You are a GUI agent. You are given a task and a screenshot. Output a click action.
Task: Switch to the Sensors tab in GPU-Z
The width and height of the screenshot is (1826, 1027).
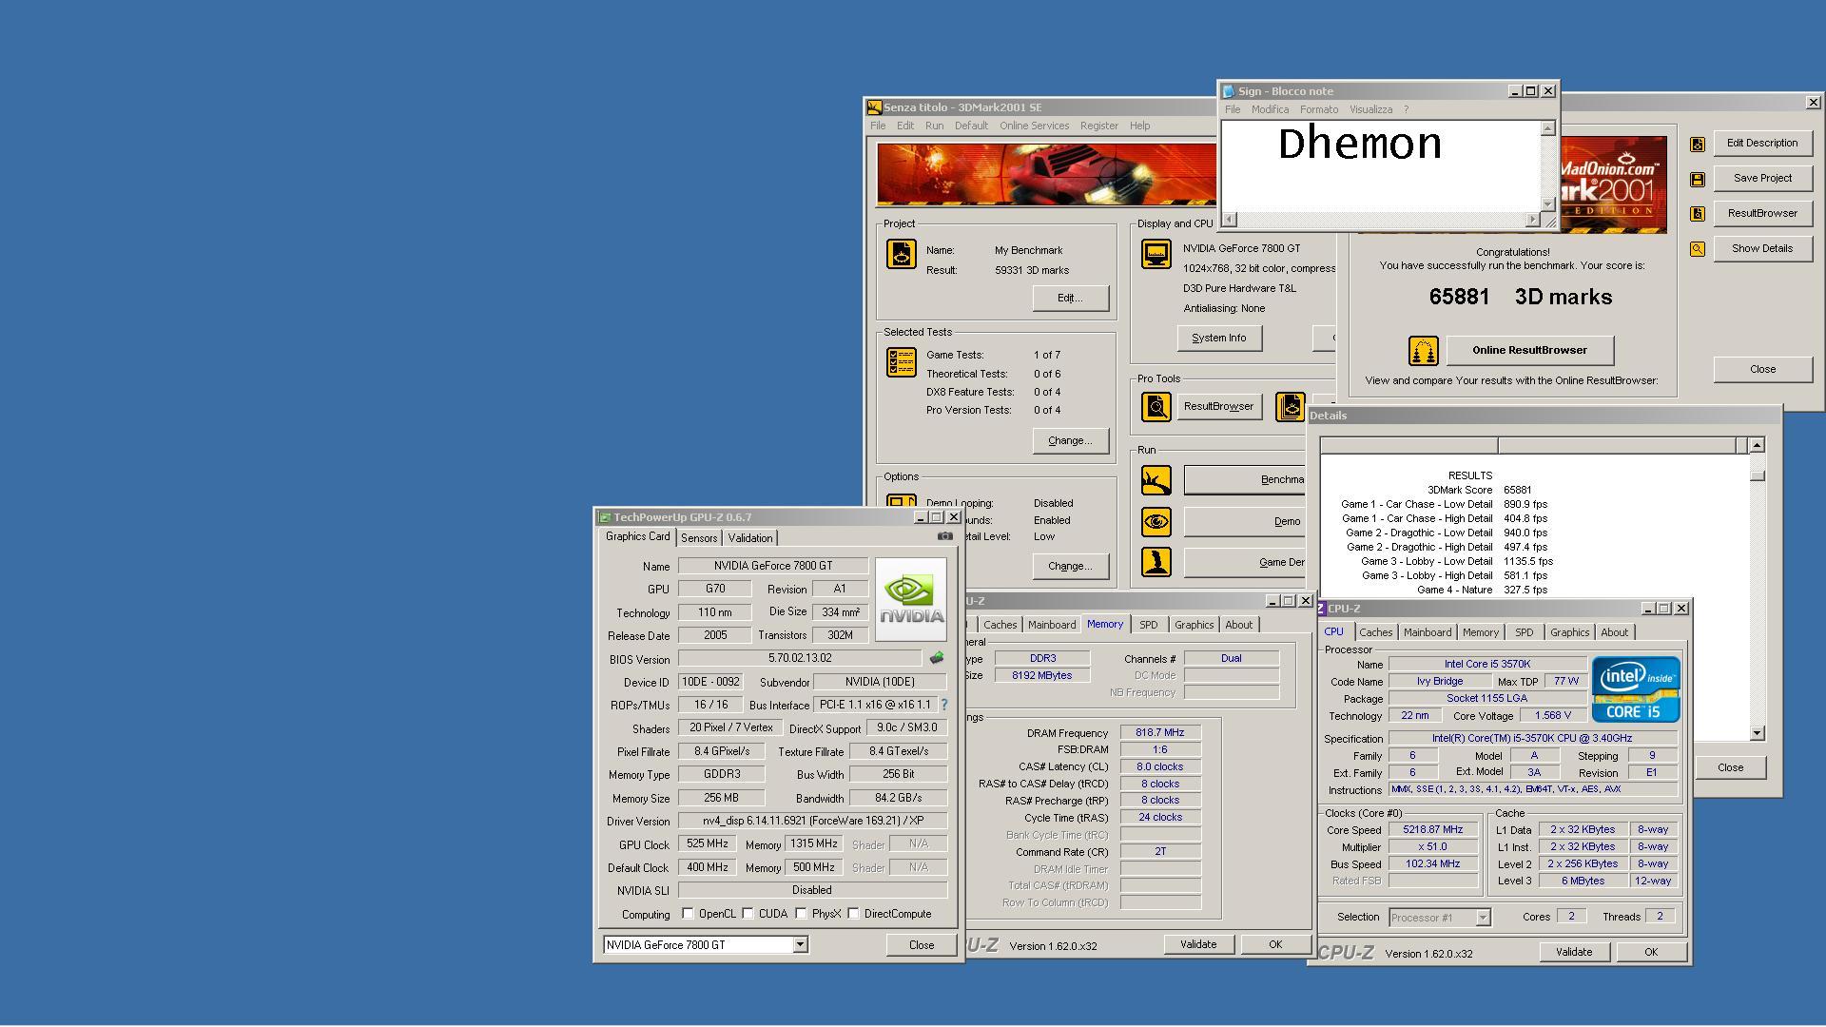tap(699, 538)
